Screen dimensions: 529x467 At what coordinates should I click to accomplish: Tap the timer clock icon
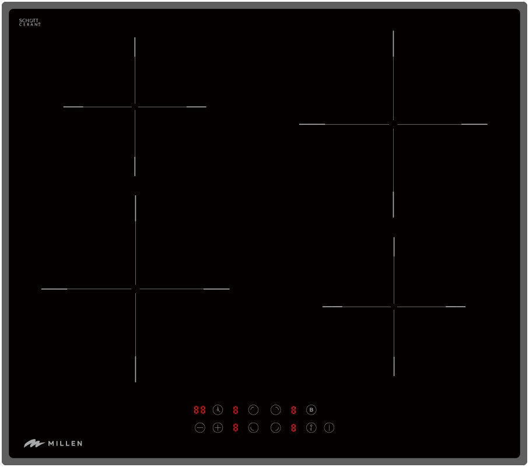pos(218,410)
